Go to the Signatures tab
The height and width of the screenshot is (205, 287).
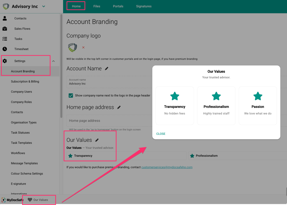coord(143,6)
